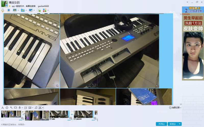Start a voice call with microphone icon
This screenshot has width=204, height=127.
(x=3, y=10)
